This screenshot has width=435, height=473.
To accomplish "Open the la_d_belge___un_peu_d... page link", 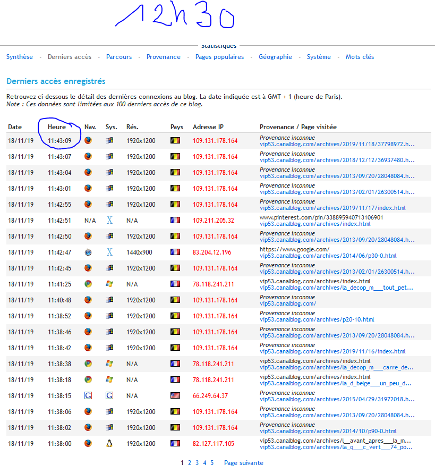I will 336,383.
